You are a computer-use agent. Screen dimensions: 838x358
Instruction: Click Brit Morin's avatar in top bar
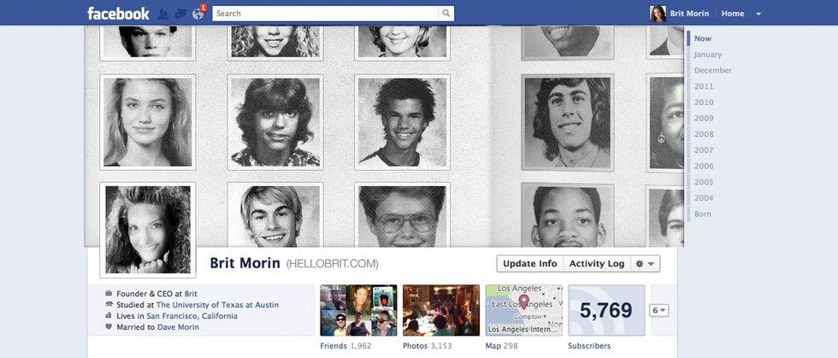(658, 14)
